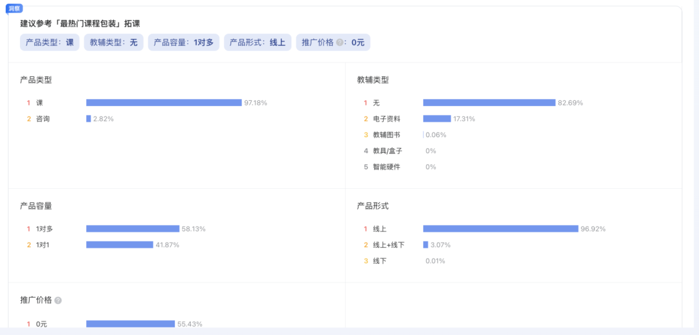
Task: Select the 教具/盒子 row
Action: click(387, 151)
